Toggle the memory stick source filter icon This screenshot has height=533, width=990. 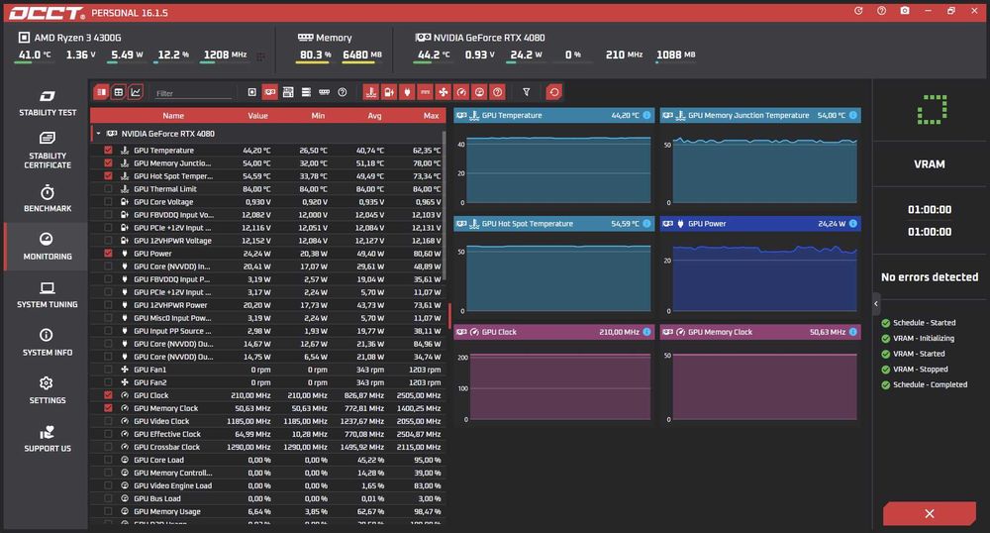324,92
